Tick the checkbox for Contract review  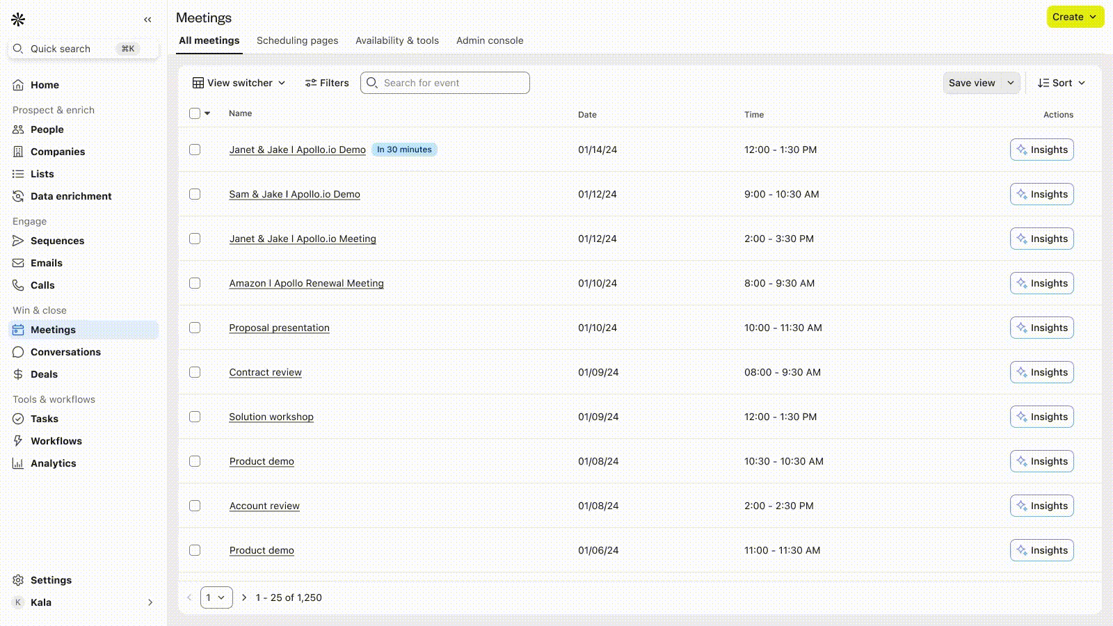point(195,372)
